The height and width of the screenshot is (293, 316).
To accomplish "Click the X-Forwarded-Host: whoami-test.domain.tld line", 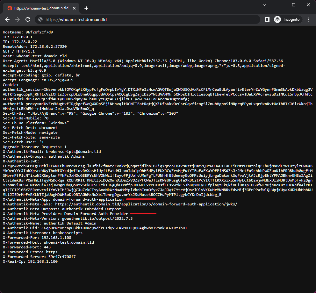I will pyautogui.click(x=48, y=242).
